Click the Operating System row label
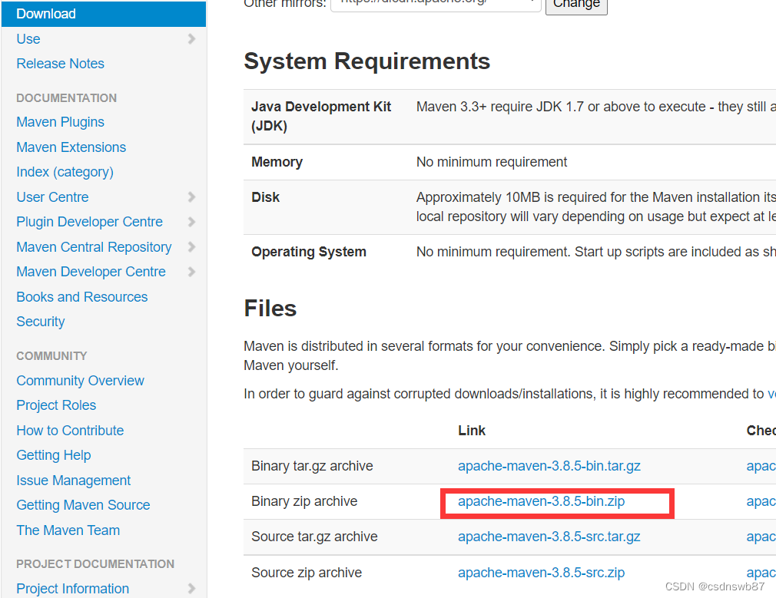 click(309, 252)
